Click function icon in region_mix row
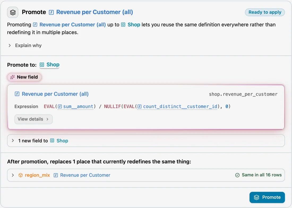This screenshot has width=292, height=208. tap(56, 175)
